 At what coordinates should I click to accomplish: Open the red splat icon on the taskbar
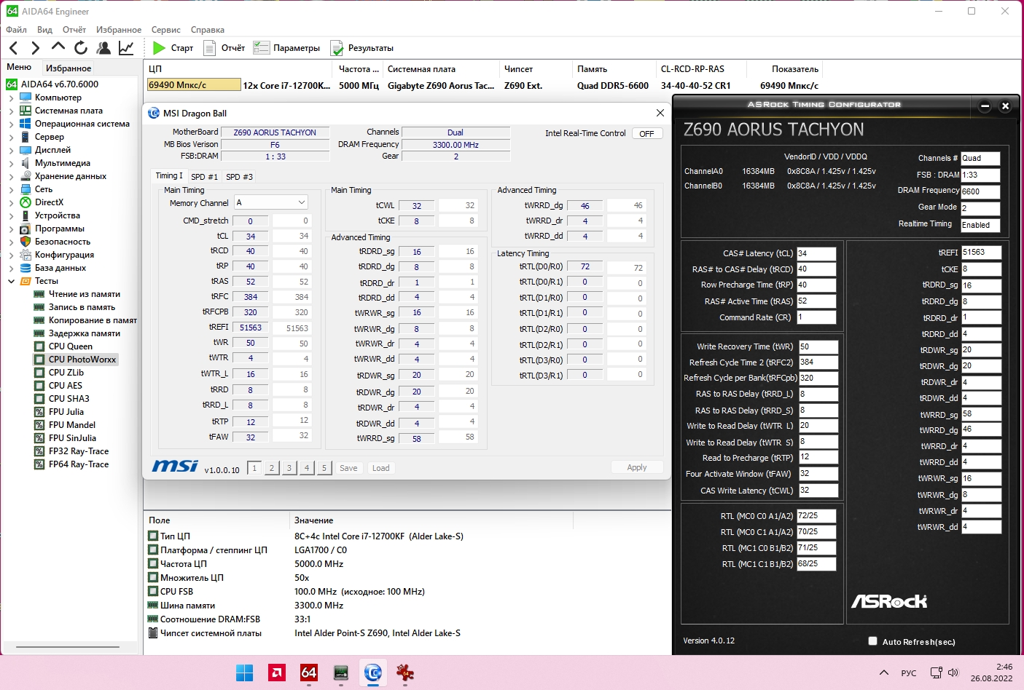[x=405, y=673]
